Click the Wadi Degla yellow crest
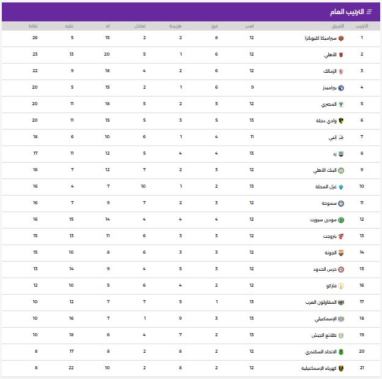This screenshot has width=382, height=379. point(340,120)
